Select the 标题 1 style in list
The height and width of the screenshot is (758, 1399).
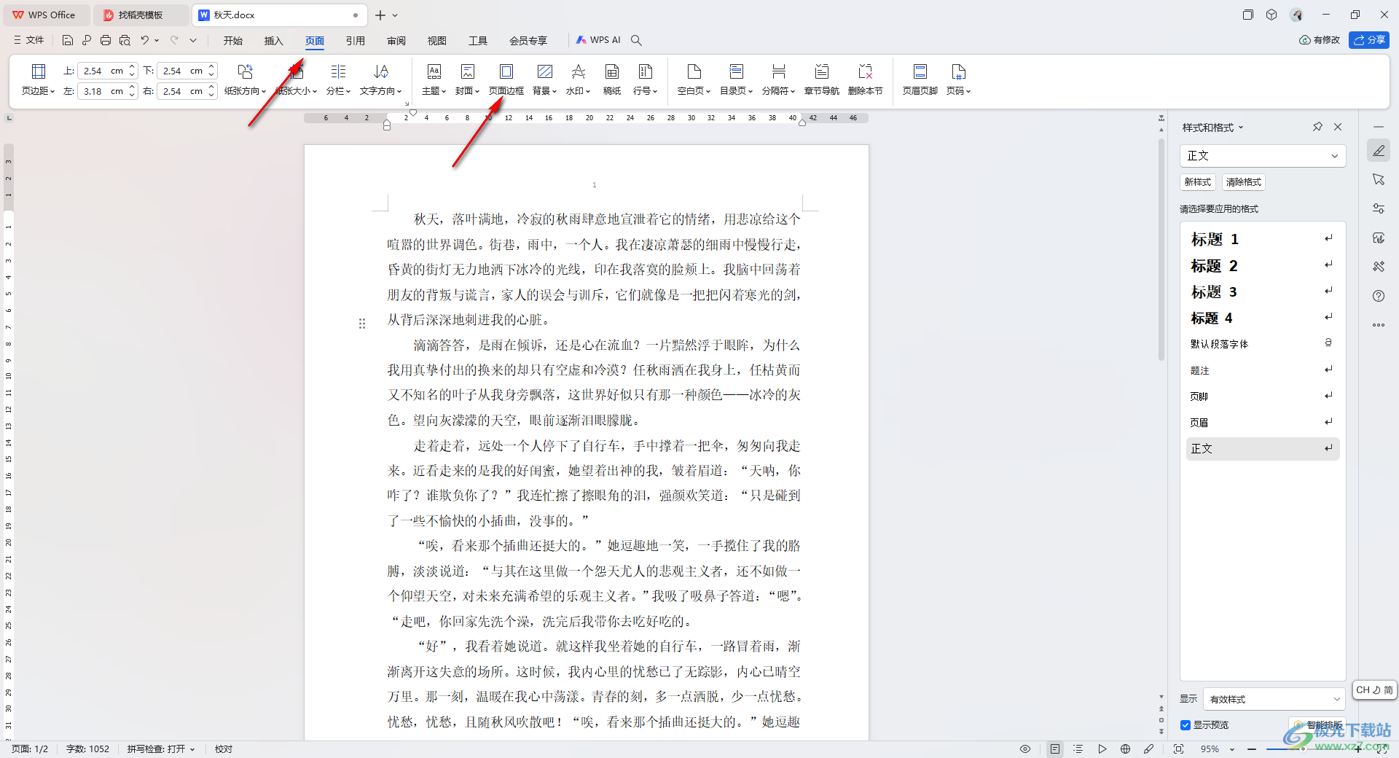coord(1263,239)
